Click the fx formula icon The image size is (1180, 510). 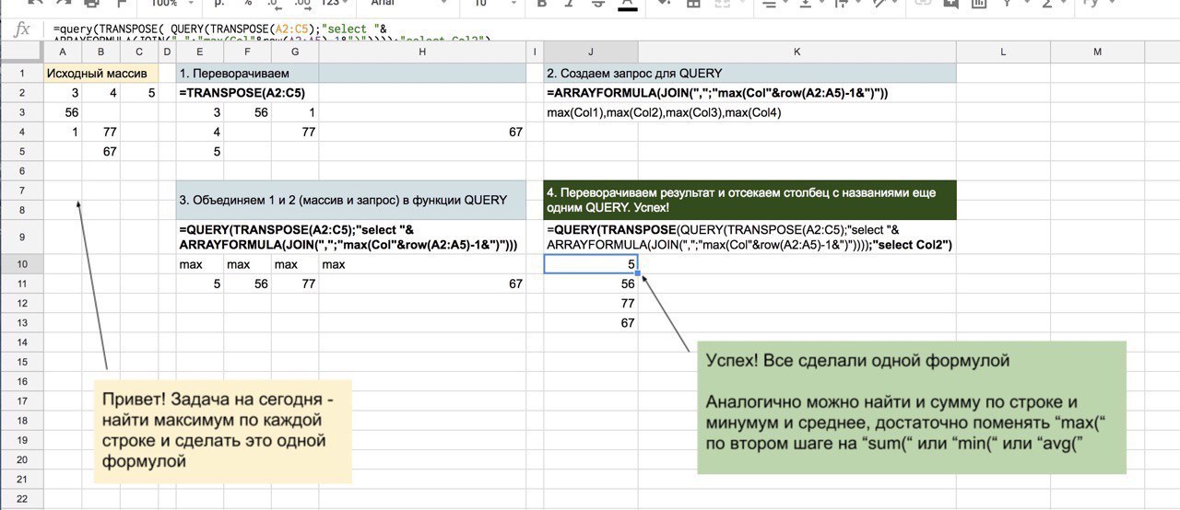click(x=22, y=29)
